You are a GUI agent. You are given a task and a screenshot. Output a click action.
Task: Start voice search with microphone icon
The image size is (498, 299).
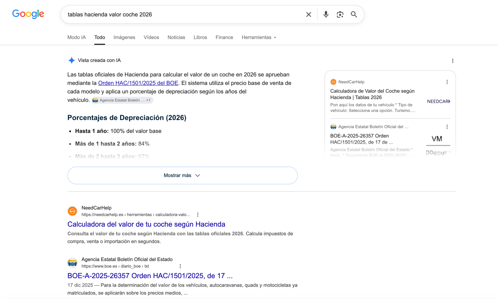326,14
